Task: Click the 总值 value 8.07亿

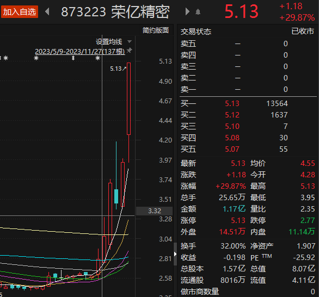Action: coord(304,269)
